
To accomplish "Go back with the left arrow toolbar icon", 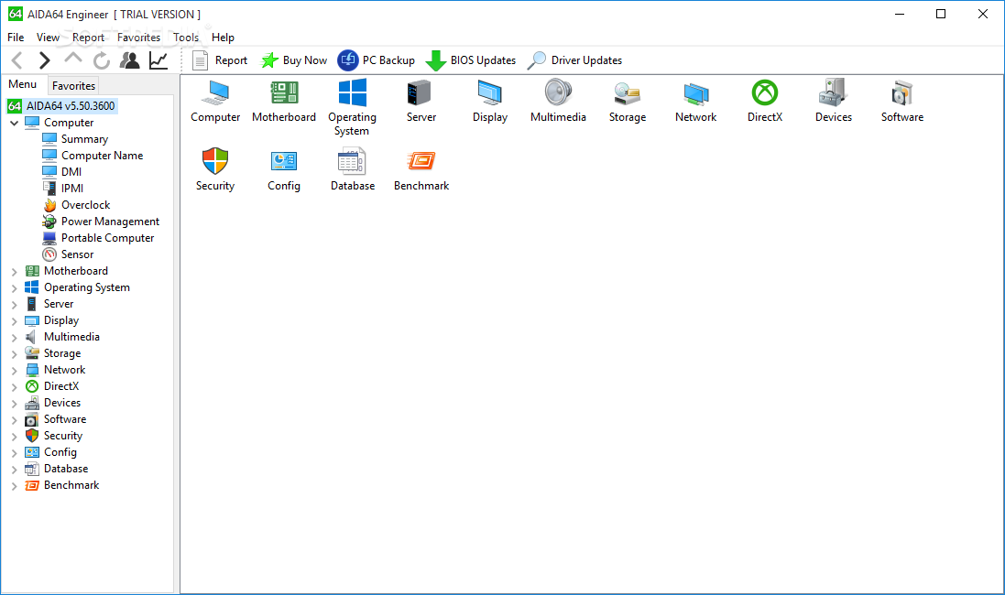I will (17, 60).
